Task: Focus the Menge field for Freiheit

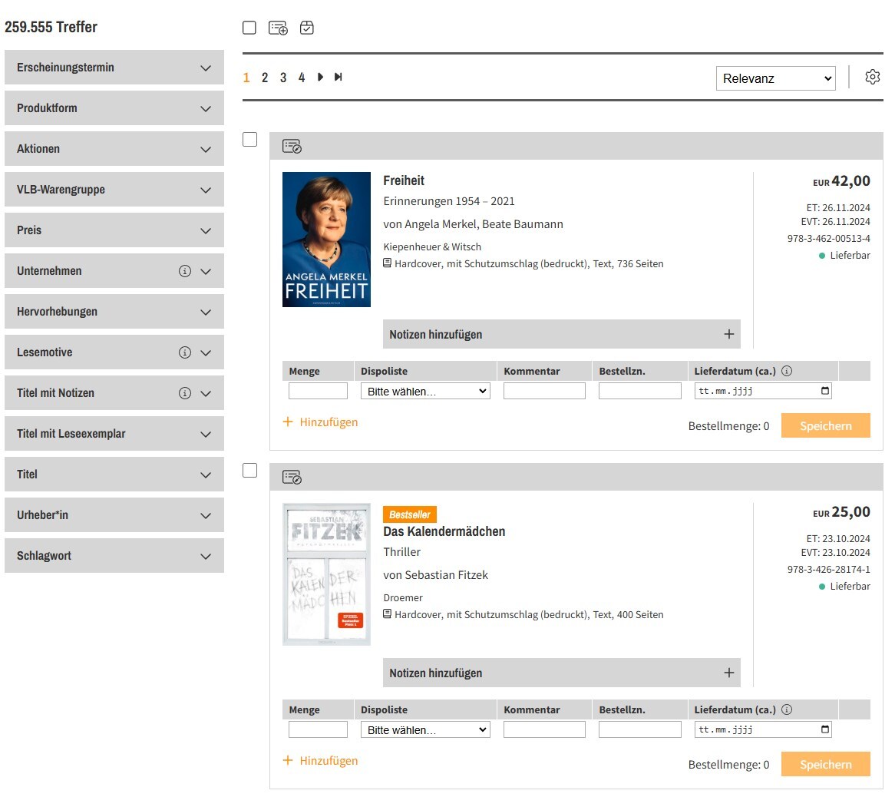Action: click(318, 391)
